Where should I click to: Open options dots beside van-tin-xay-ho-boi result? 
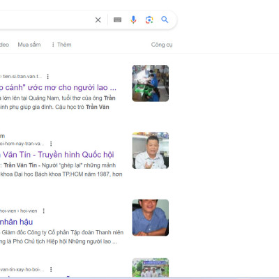[x=51, y=269]
